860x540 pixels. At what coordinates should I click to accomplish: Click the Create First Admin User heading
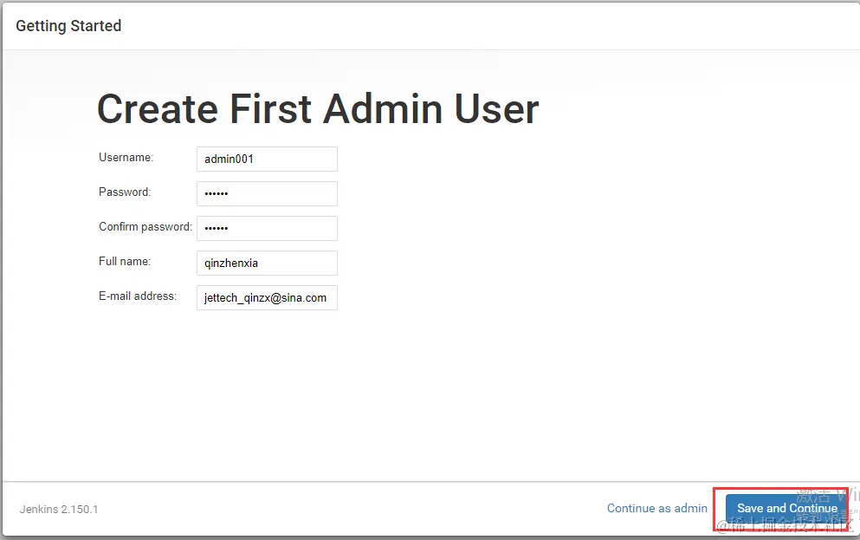click(x=318, y=108)
